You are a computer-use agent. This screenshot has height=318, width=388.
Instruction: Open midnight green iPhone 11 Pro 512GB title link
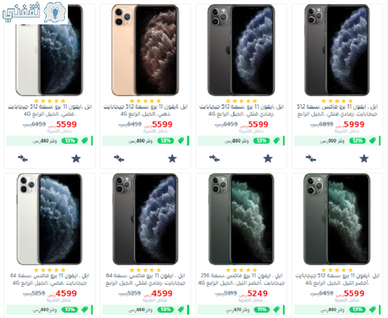tap(337, 279)
